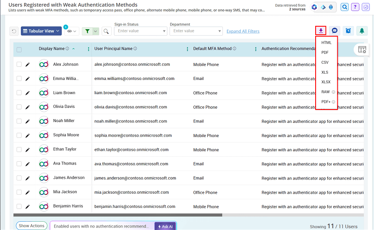Check the Olivia Davis row checkbox
This screenshot has height=230, width=374.
click(x=19, y=107)
